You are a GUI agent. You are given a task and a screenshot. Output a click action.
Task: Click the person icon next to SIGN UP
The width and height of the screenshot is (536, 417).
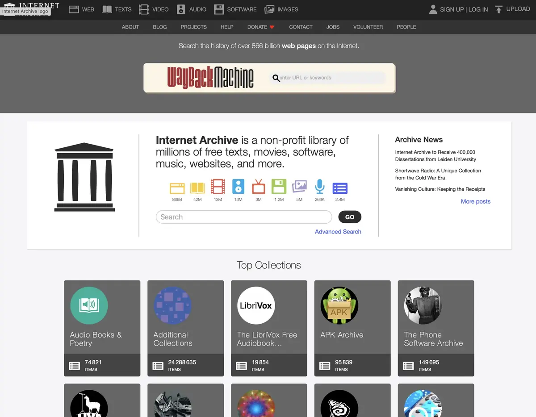[432, 9]
